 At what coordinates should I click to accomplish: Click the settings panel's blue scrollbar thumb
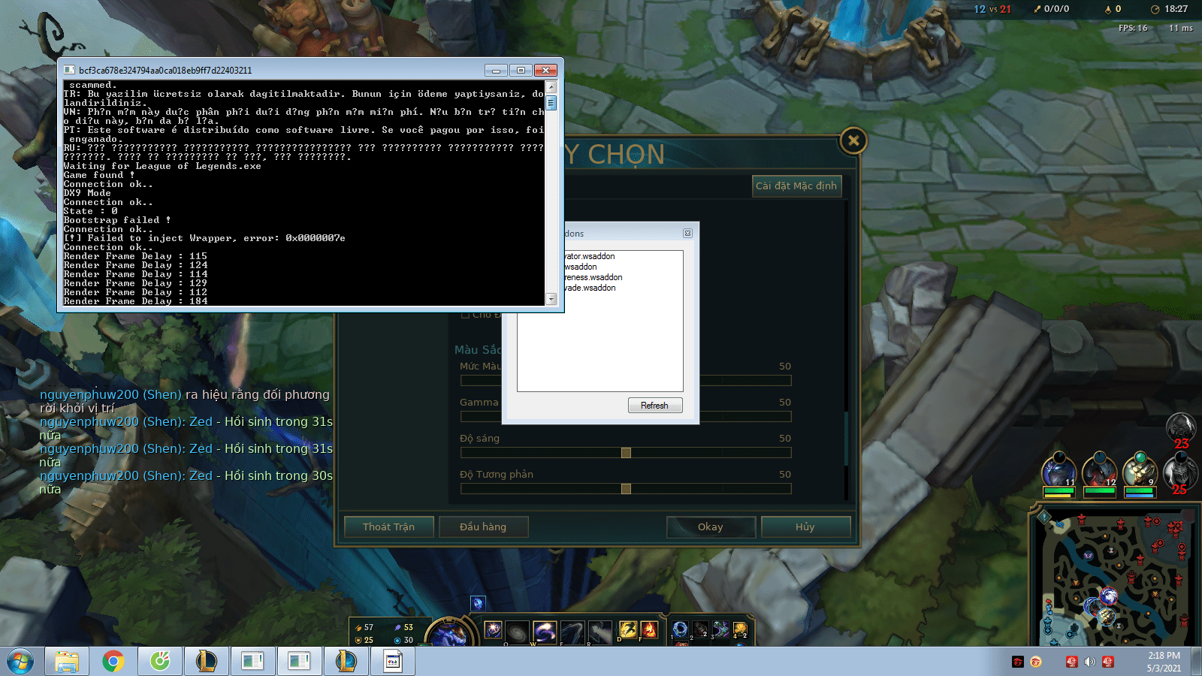pyautogui.click(x=846, y=438)
